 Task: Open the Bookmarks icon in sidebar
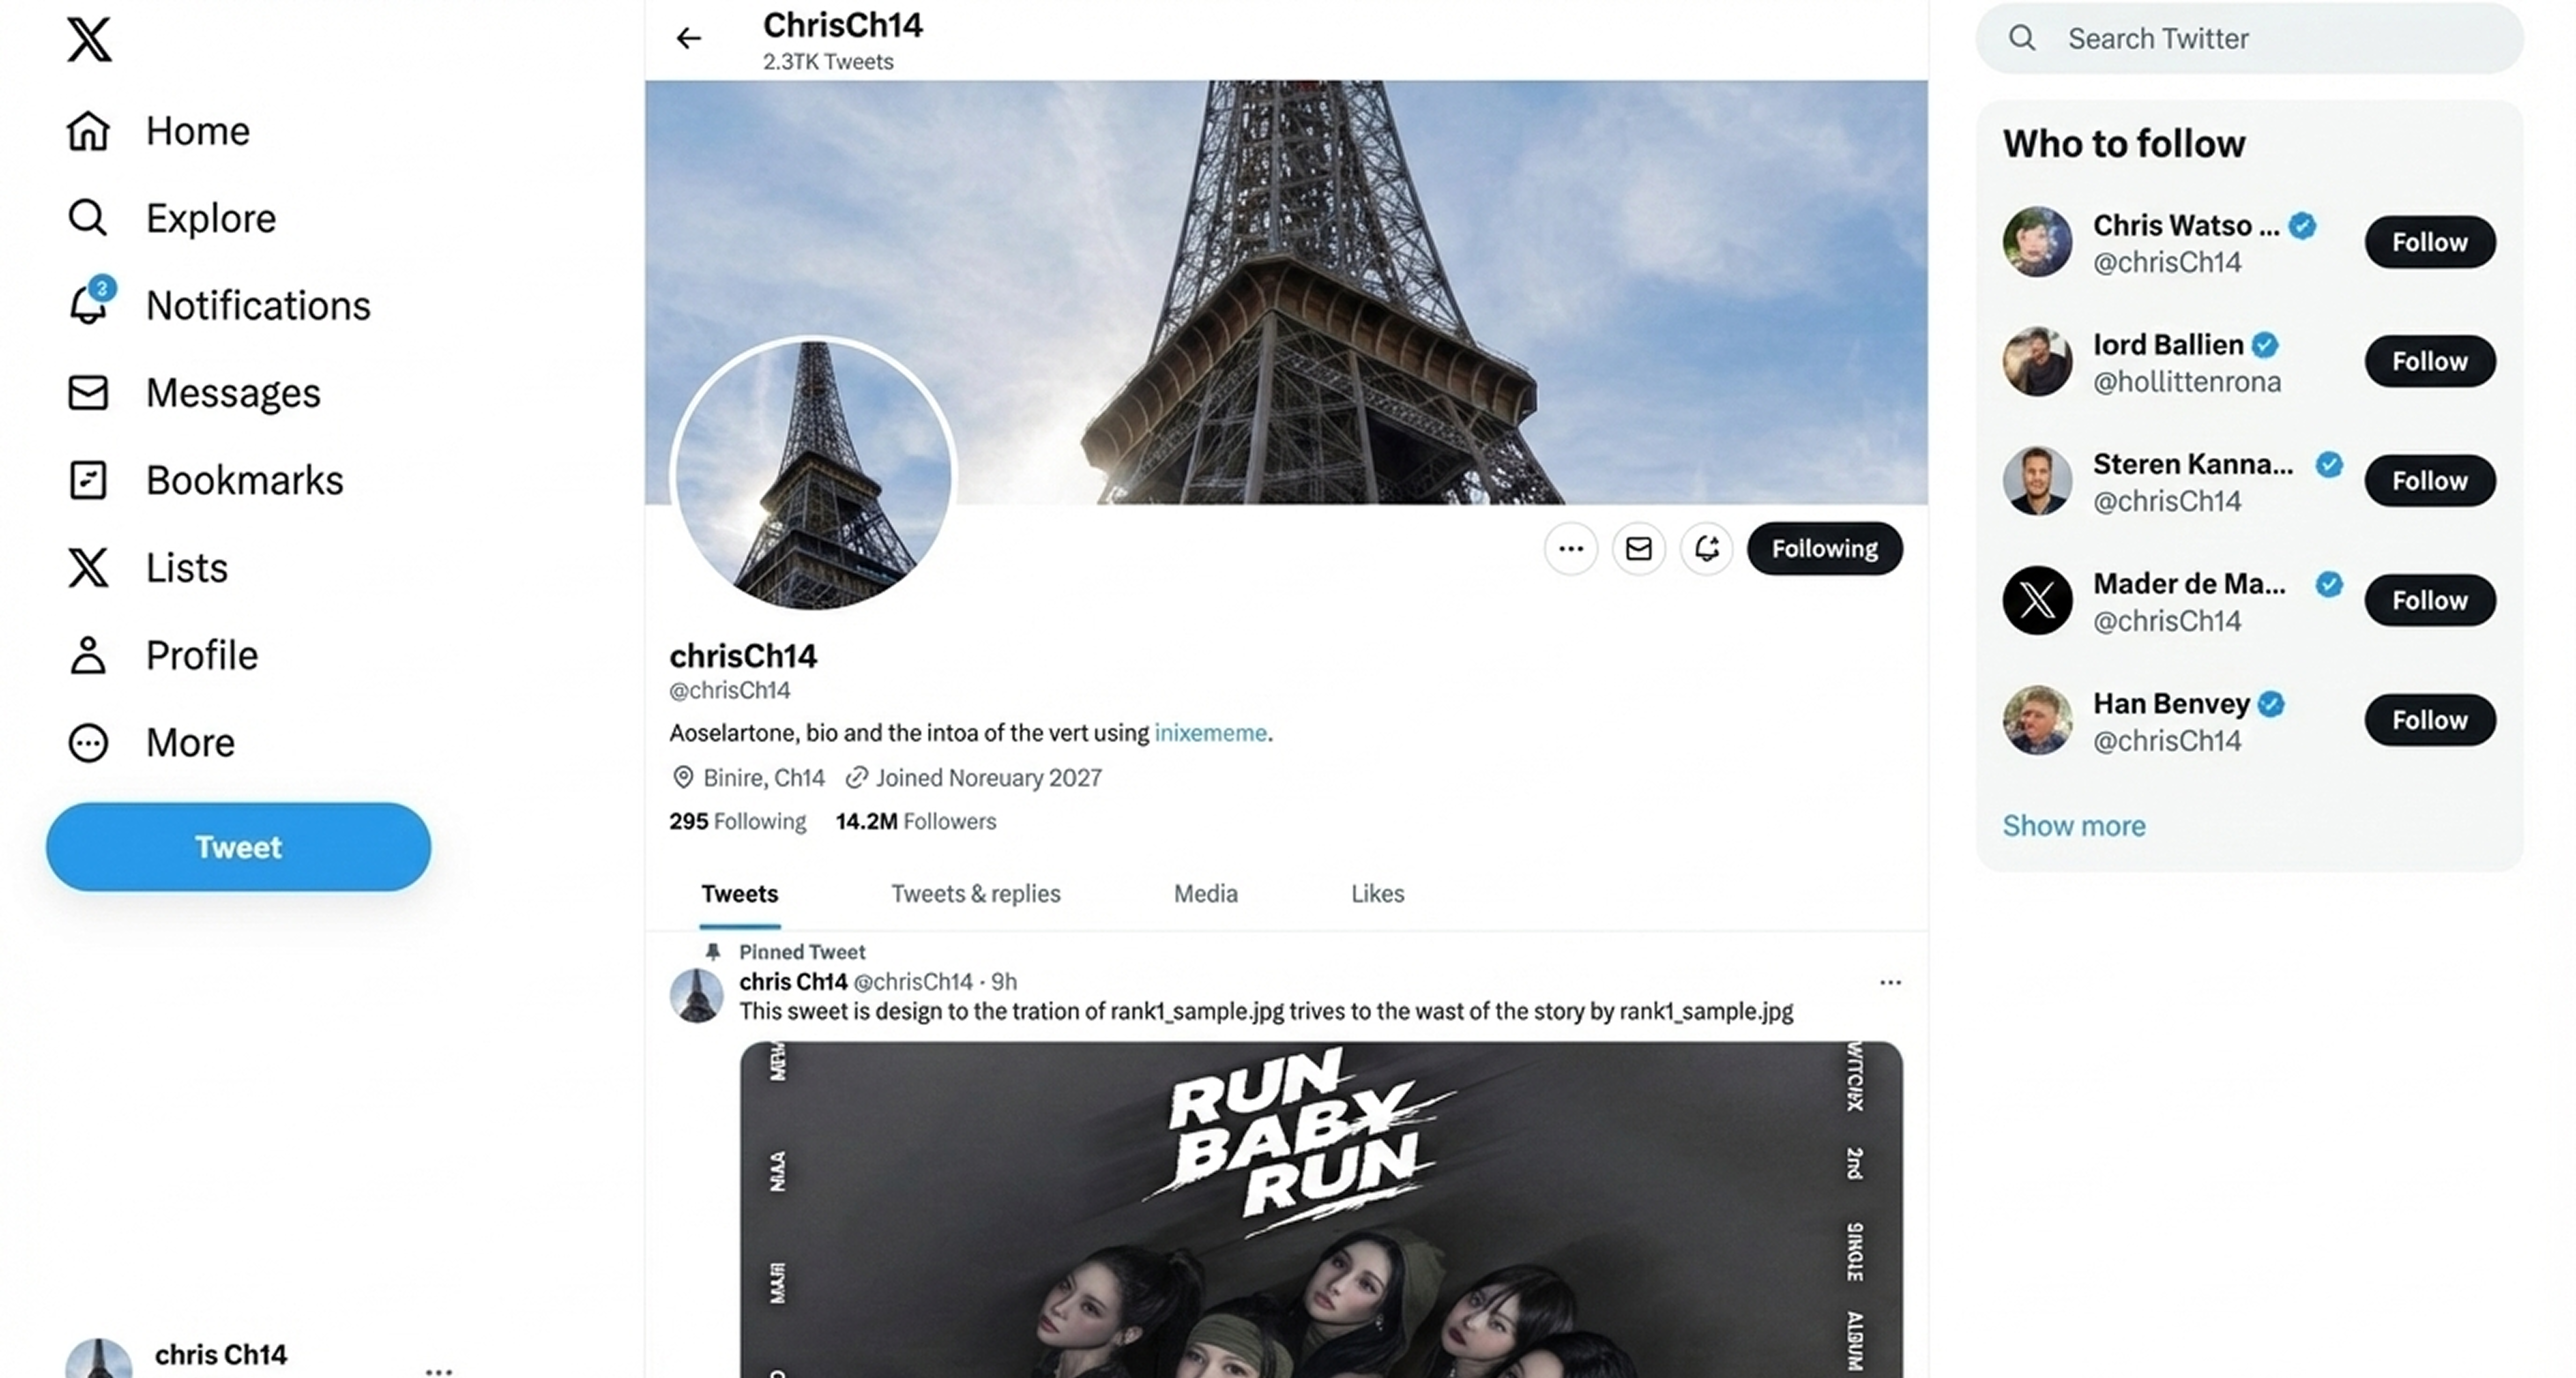pyautogui.click(x=88, y=480)
